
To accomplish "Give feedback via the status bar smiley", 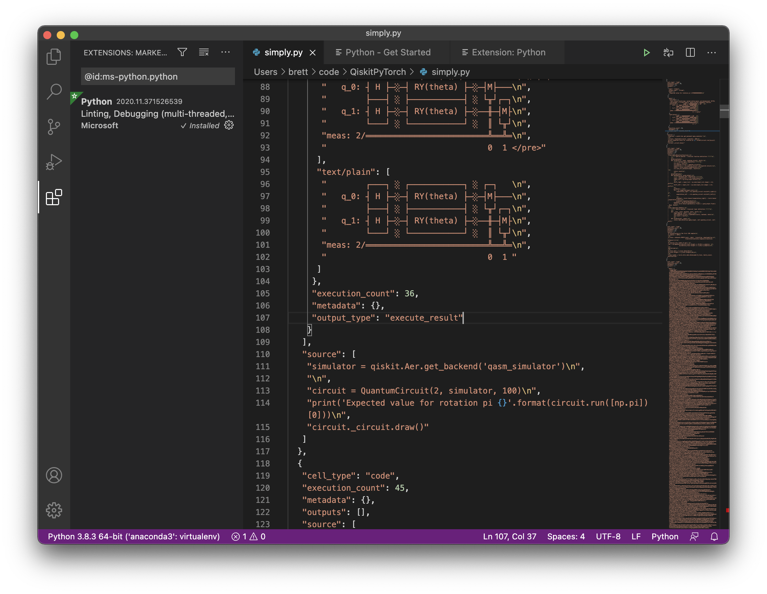I will click(x=694, y=536).
